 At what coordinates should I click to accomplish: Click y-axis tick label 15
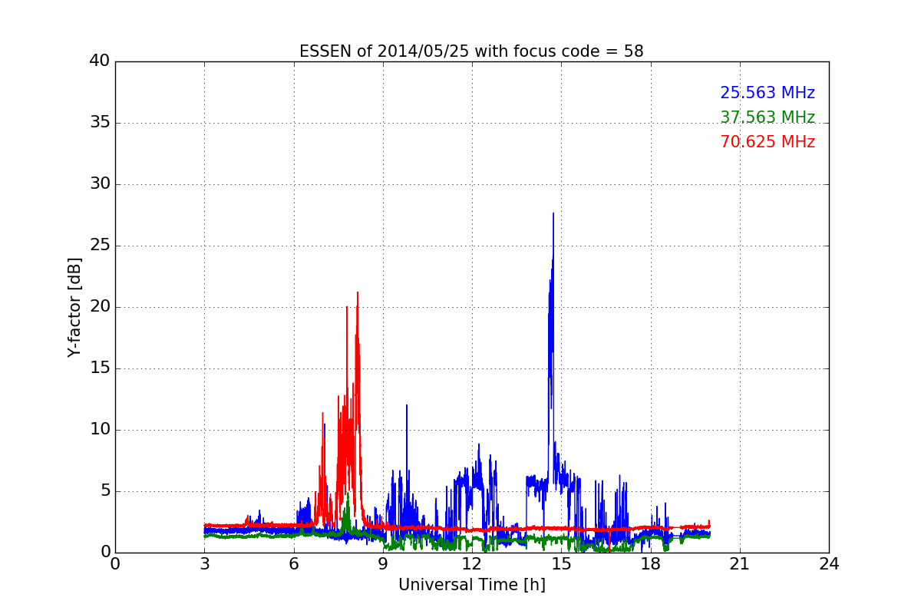[x=100, y=368]
